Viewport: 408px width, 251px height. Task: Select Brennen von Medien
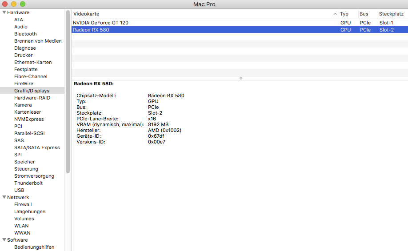tap(38, 41)
